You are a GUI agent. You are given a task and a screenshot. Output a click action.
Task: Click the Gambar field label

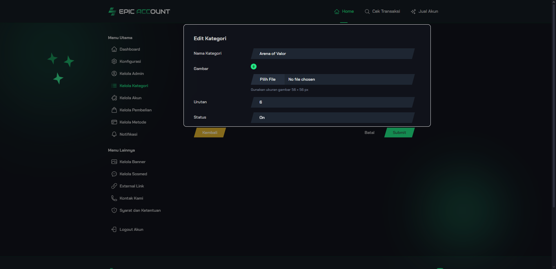click(x=201, y=69)
